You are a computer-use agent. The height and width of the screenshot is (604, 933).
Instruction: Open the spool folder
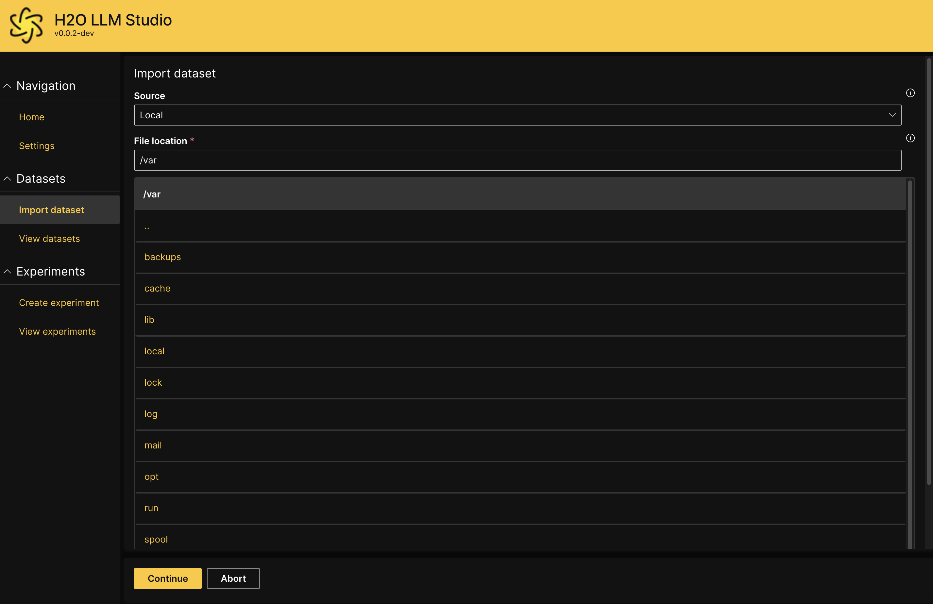156,539
